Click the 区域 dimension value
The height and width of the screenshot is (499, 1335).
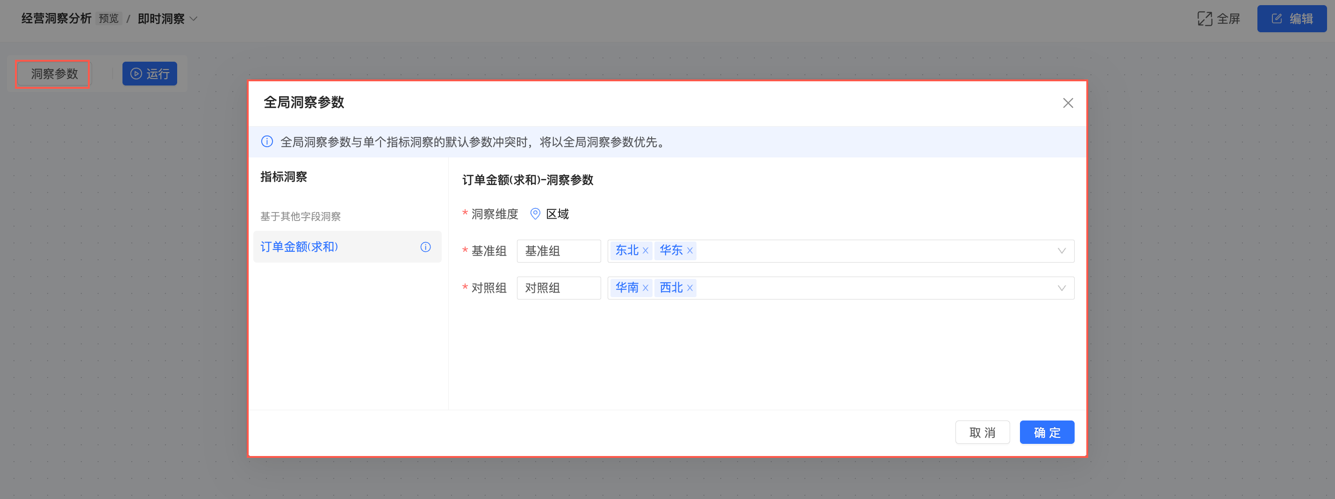pyautogui.click(x=557, y=214)
